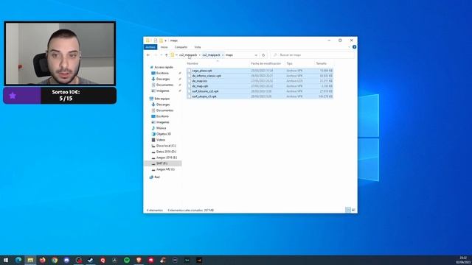Open Documentos under Acceso rápido
Viewport: 472px width, 265px height.
[x=164, y=85]
